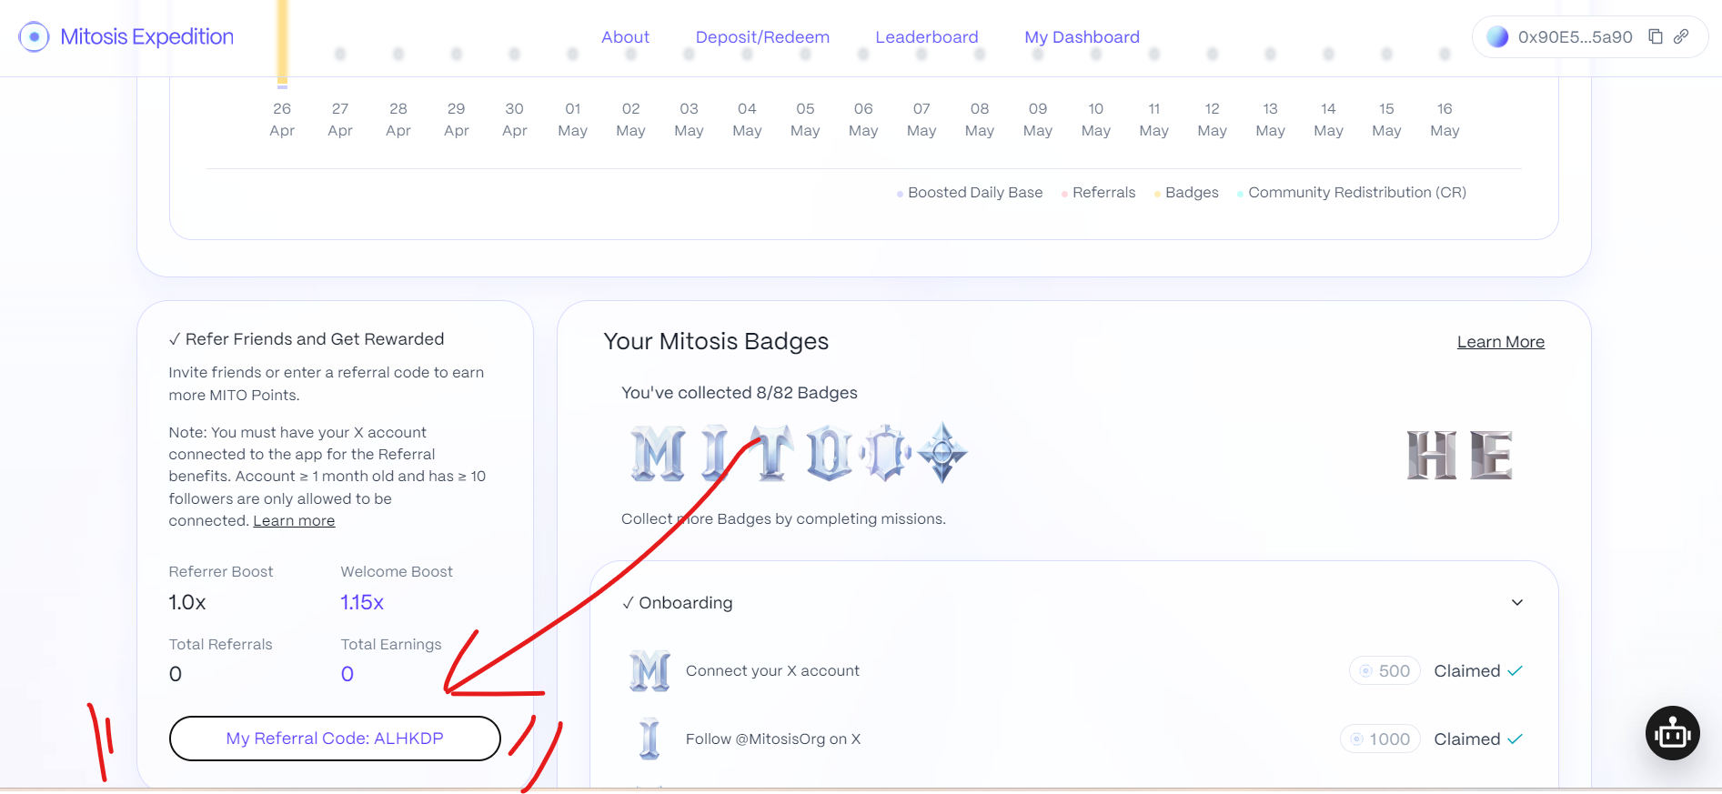Go to Deposit/Redeem
Image resolution: width=1722 pixels, height=794 pixels.
pyautogui.click(x=762, y=37)
